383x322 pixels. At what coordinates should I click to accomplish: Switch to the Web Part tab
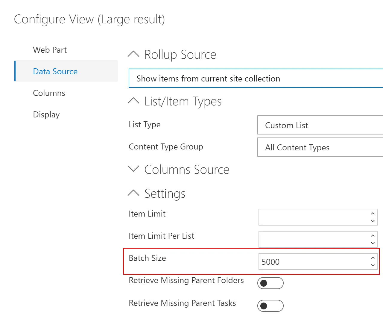click(x=50, y=50)
